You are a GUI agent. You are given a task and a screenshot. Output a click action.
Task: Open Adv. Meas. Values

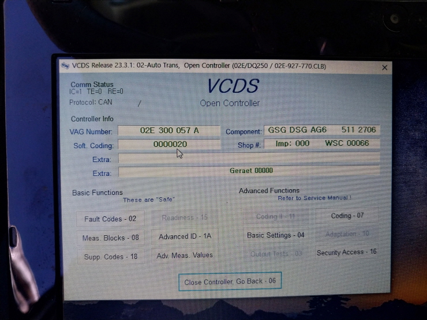pos(185,255)
